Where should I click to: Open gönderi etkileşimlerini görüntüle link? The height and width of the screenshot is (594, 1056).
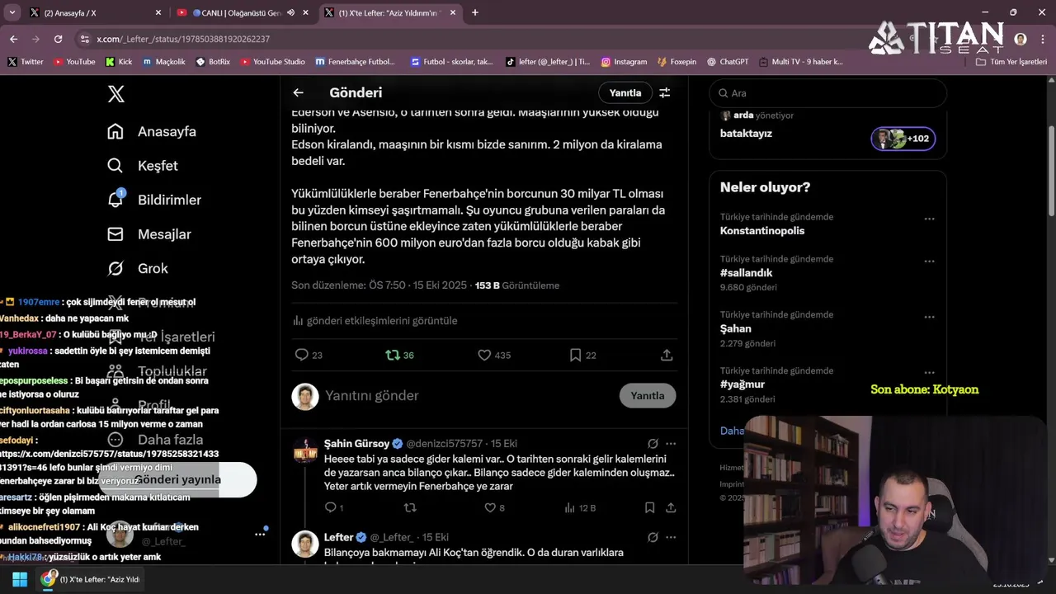375,321
